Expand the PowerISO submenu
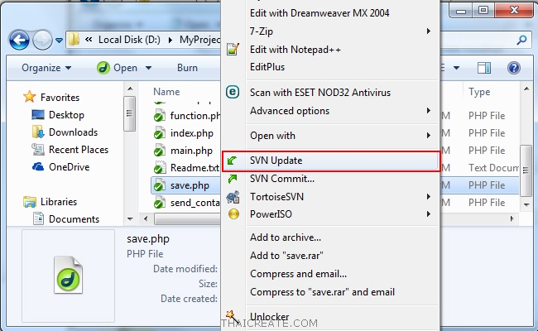Image resolution: width=538 pixels, height=331 pixels. [429, 214]
